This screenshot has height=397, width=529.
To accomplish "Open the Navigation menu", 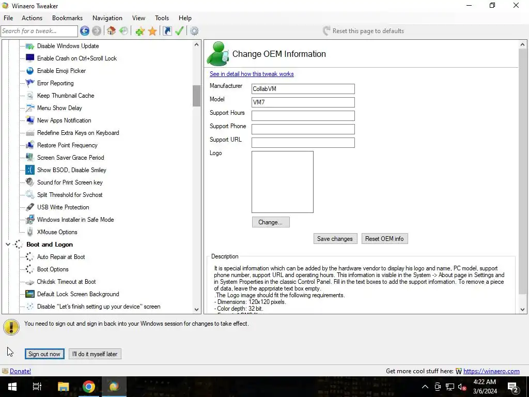I will (107, 18).
